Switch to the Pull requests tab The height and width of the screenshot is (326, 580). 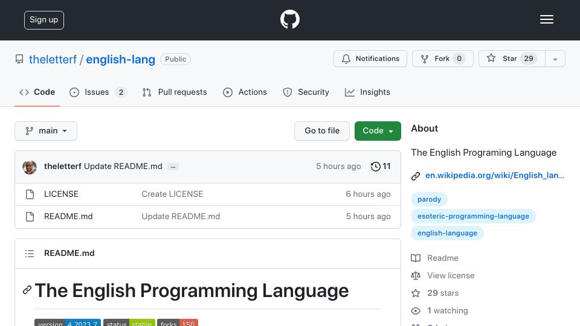(x=175, y=92)
